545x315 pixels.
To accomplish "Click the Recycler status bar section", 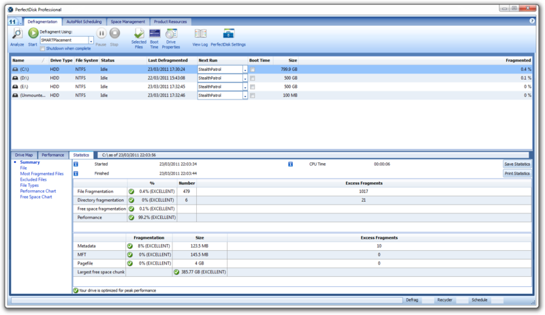I will click(x=445, y=300).
